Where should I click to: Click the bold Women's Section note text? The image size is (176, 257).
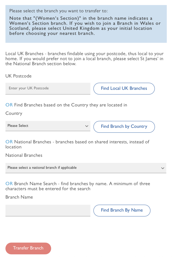click(85, 26)
